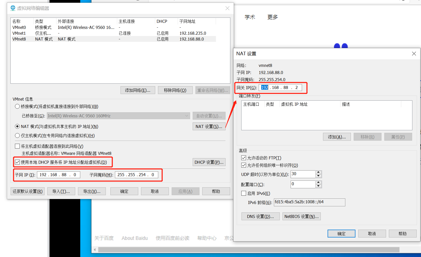Select 桥接模式 radio button

tap(17, 106)
